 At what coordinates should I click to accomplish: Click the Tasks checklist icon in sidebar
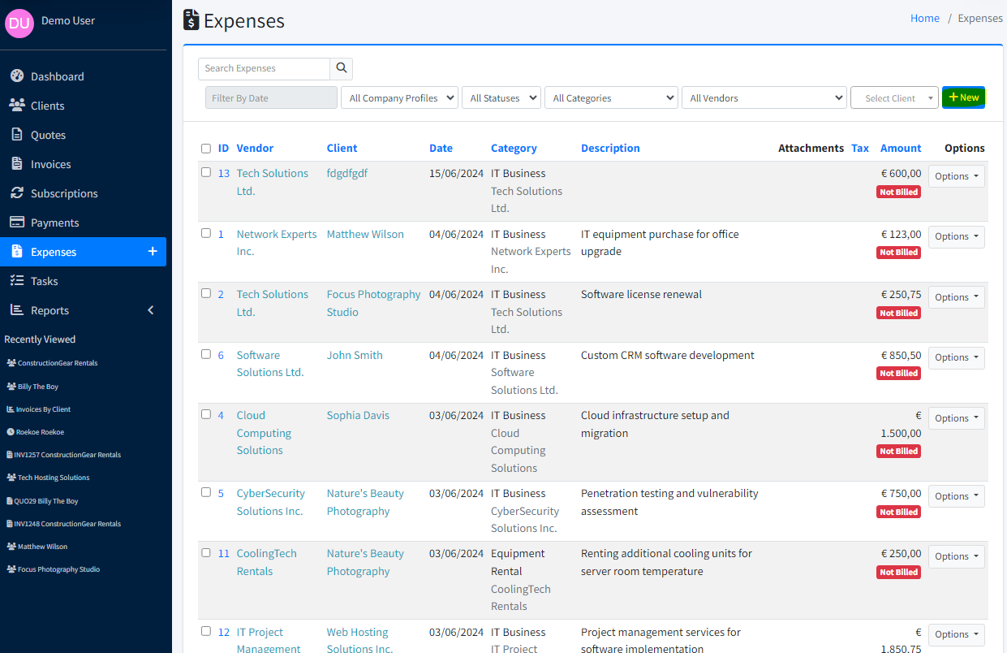point(16,281)
